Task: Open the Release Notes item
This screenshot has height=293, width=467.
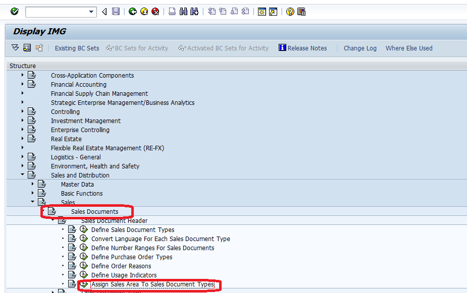Action: [x=303, y=48]
